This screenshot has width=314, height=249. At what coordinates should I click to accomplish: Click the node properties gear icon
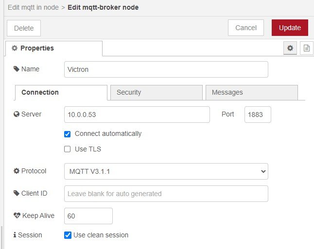click(290, 48)
